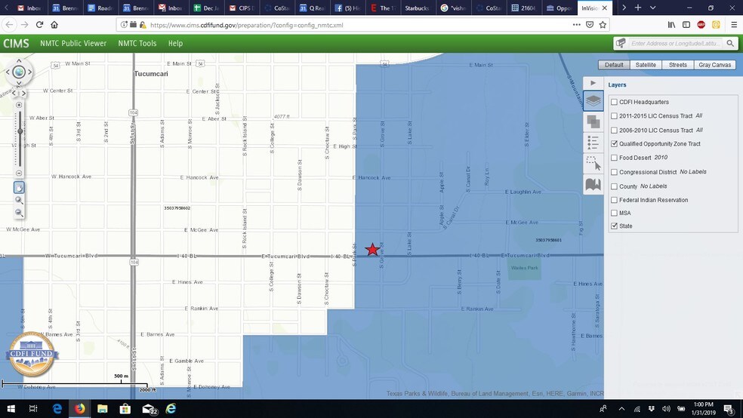This screenshot has width=743, height=418.
Task: Select the Gray Canvas basemap
Action: click(x=714, y=65)
